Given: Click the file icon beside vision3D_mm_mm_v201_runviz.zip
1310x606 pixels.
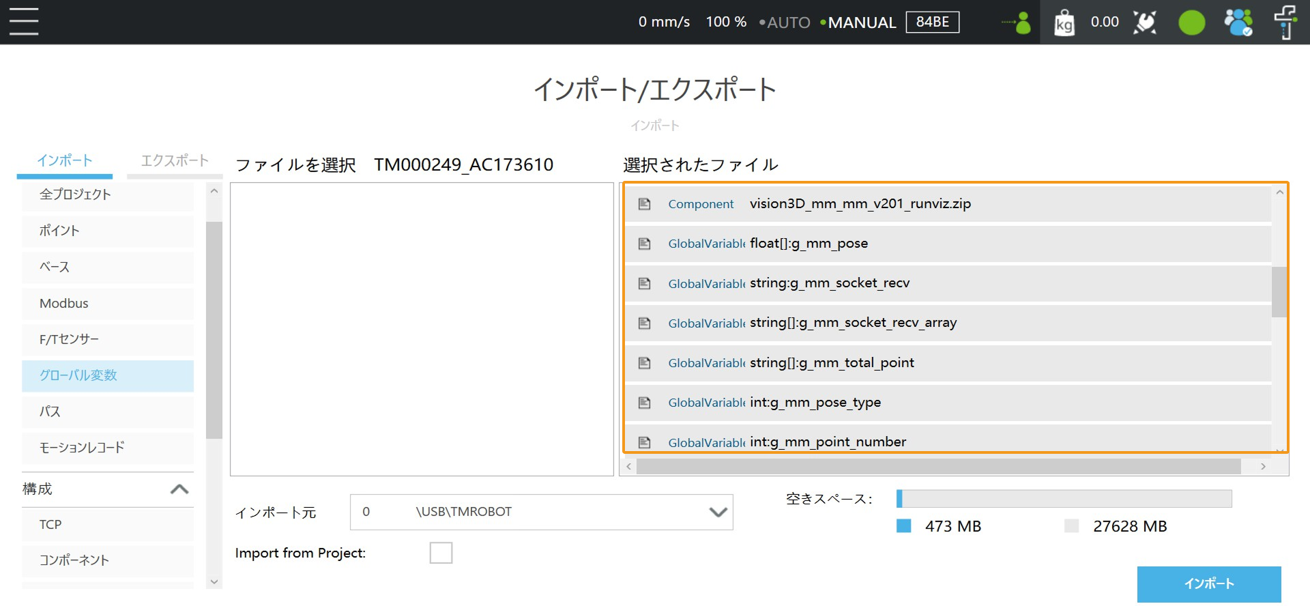Looking at the screenshot, I should (644, 204).
